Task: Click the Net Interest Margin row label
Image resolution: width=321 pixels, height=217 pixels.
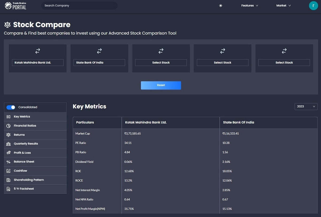Action: click(x=88, y=190)
